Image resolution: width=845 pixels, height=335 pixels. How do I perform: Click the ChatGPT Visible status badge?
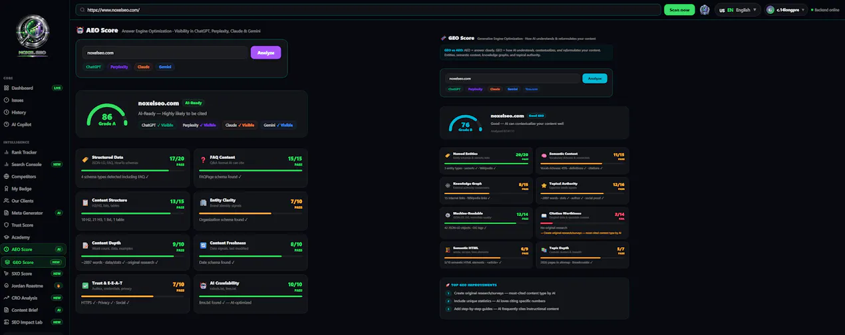pos(158,124)
